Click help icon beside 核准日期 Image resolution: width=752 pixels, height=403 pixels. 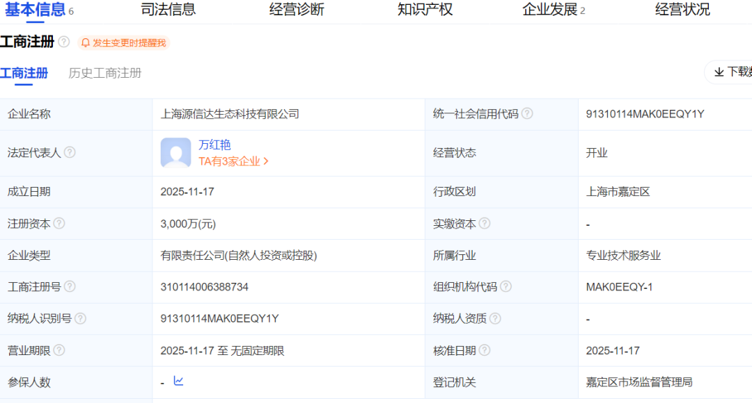485,350
